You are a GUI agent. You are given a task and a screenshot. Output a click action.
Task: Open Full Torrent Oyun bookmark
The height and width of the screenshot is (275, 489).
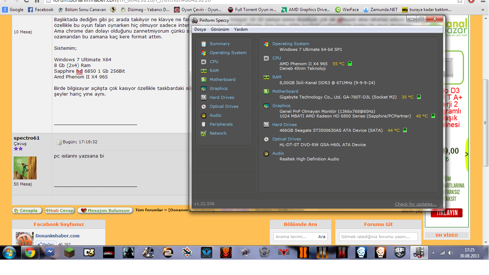click(252, 10)
